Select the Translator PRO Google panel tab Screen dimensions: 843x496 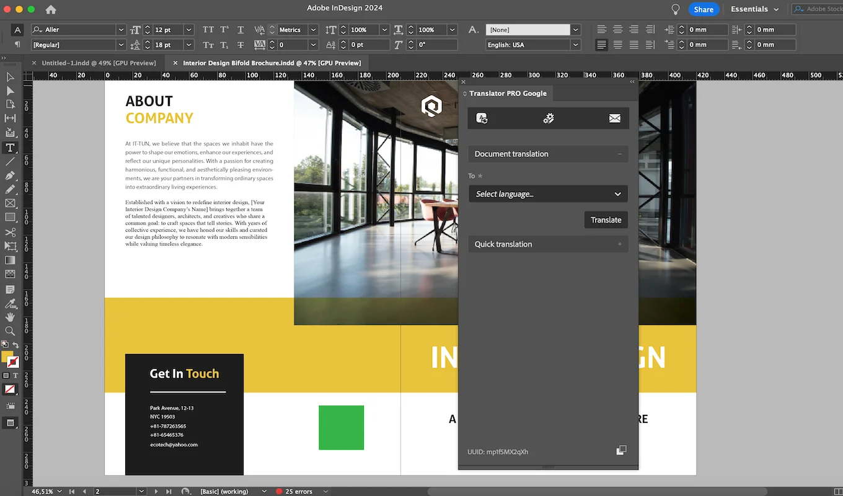tap(508, 94)
